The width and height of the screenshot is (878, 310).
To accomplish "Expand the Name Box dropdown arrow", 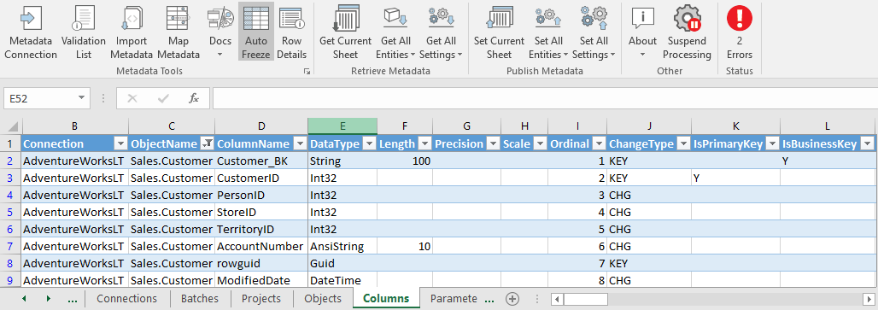I will 82,98.
